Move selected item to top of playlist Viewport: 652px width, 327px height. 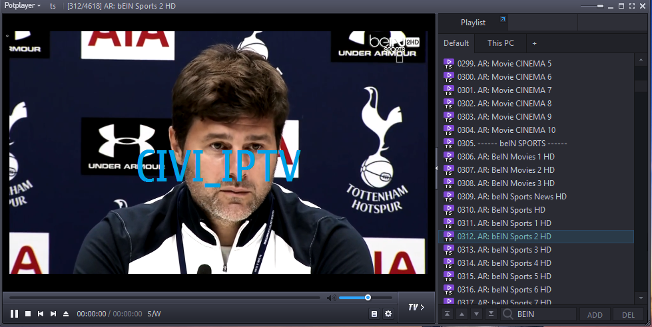[447, 314]
